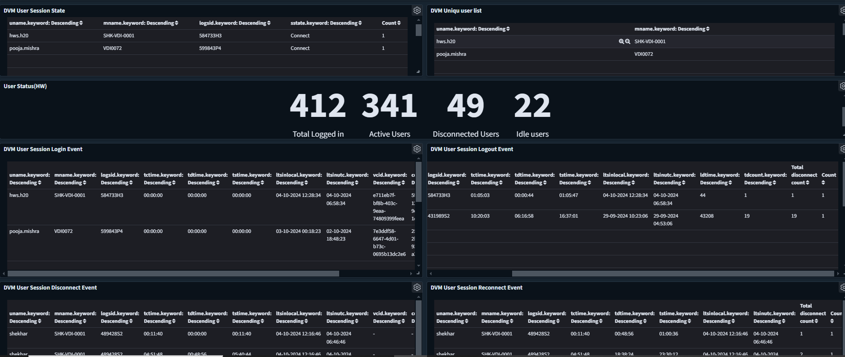This screenshot has width=845, height=357.
Task: Sort Reconnect Event table by tdtime.keyword column
Action: [x=634, y=317]
